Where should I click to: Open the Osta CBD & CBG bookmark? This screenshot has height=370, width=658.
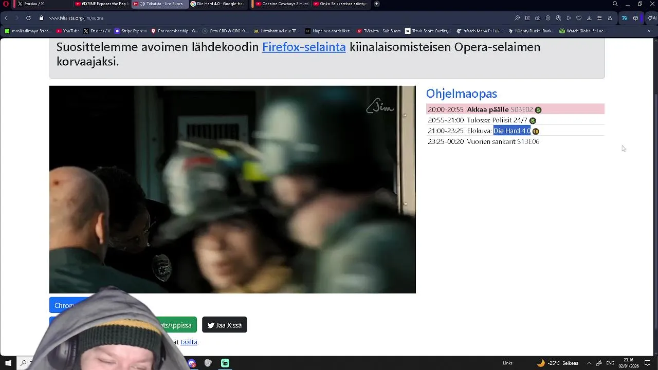pos(226,31)
